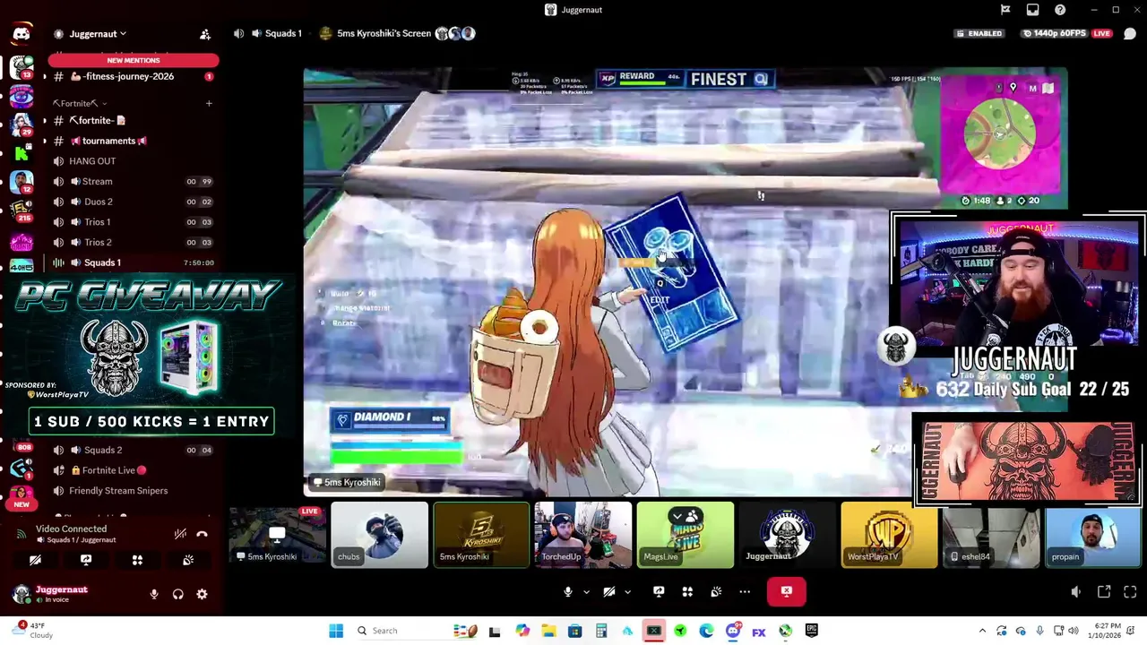Toggle camera in the voice connection panel
The height and width of the screenshot is (645, 1147).
[x=35, y=560]
